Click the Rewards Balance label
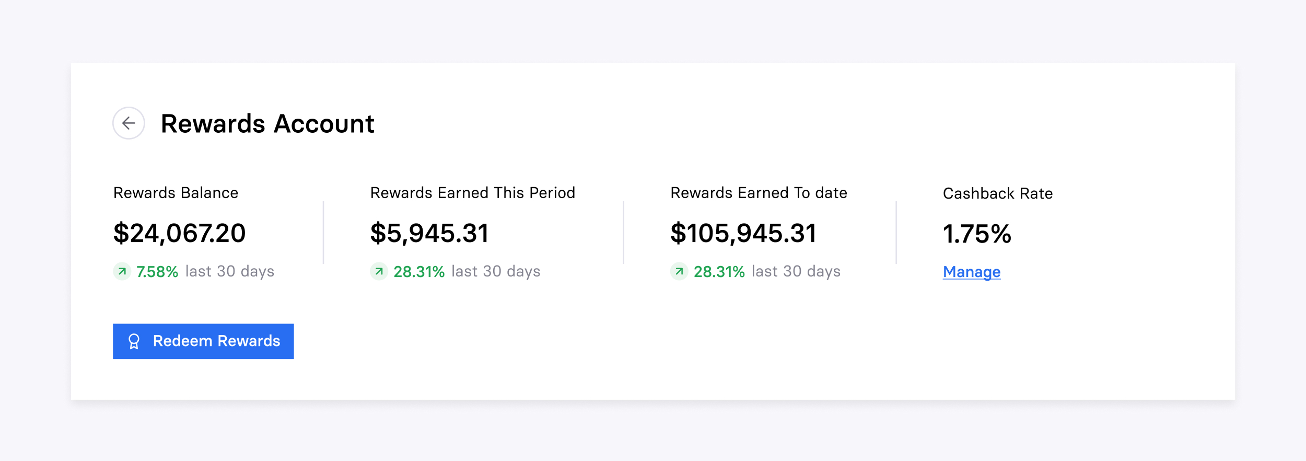Viewport: 1306px width, 461px height. point(176,193)
